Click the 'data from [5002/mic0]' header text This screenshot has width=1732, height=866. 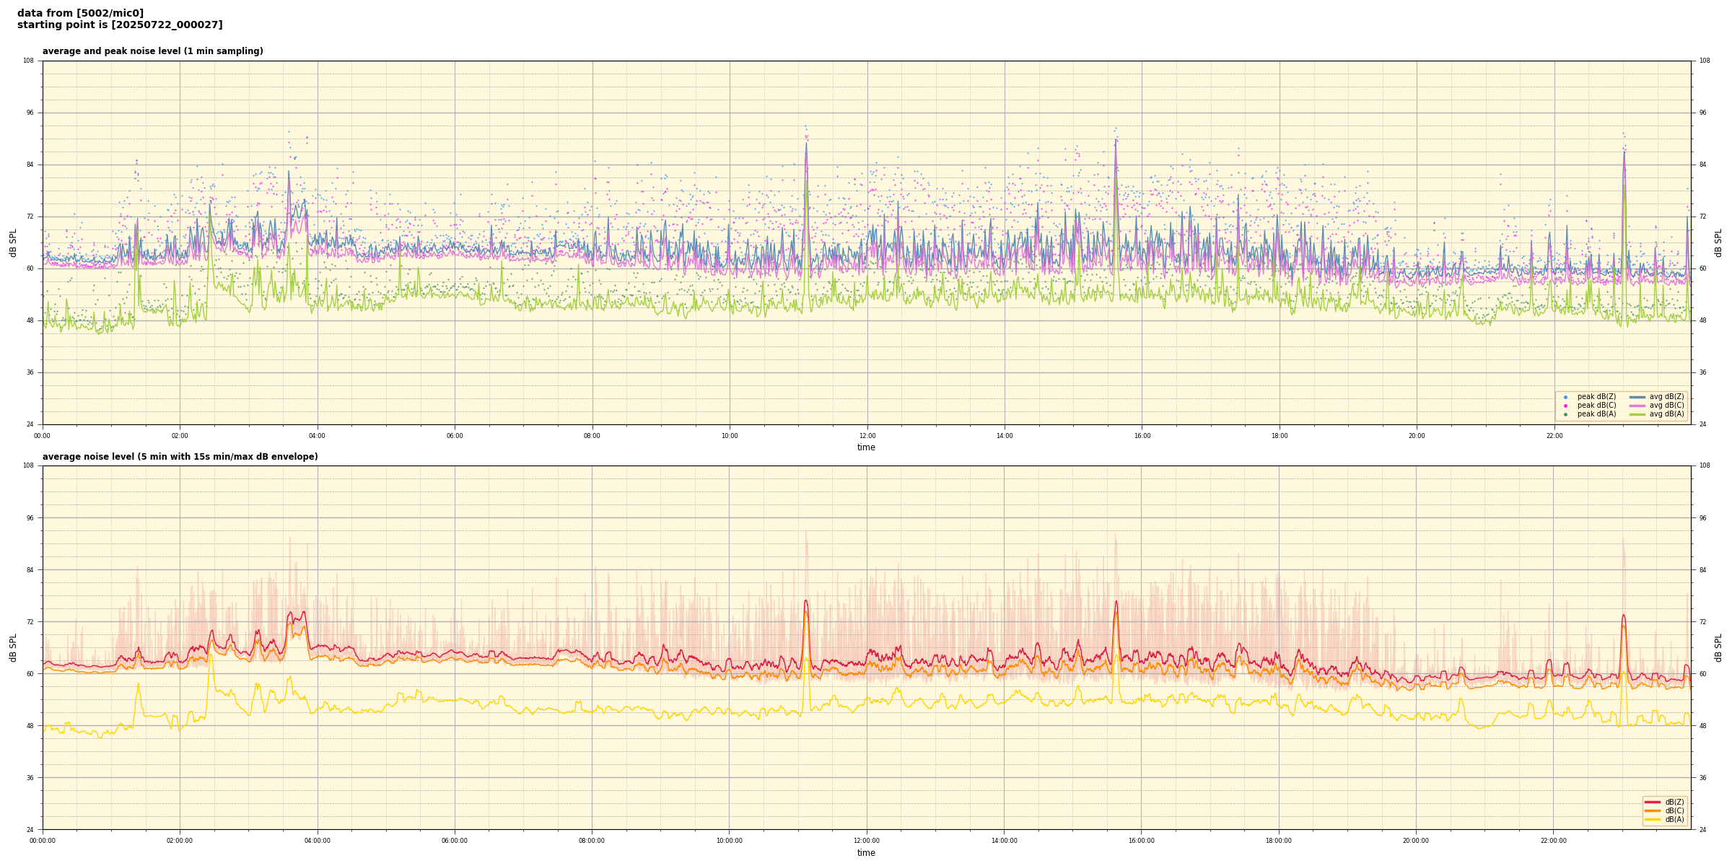tap(80, 13)
